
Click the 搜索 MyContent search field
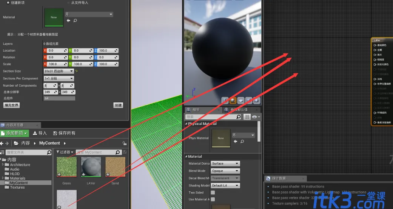[99, 152]
